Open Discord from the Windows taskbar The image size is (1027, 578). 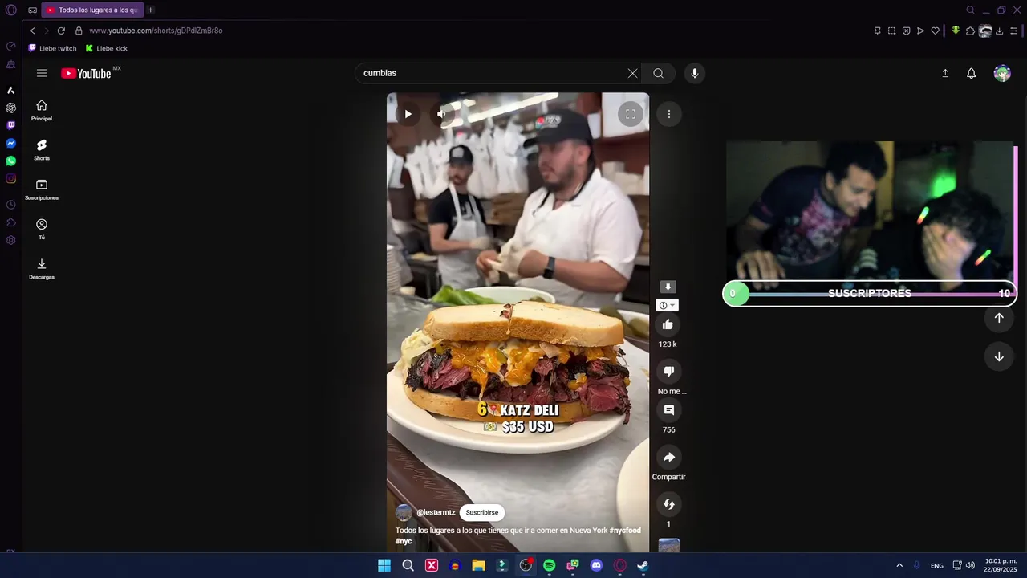click(596, 565)
